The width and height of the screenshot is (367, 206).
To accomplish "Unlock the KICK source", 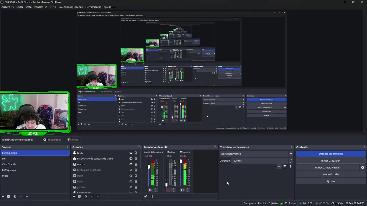I will (136, 153).
